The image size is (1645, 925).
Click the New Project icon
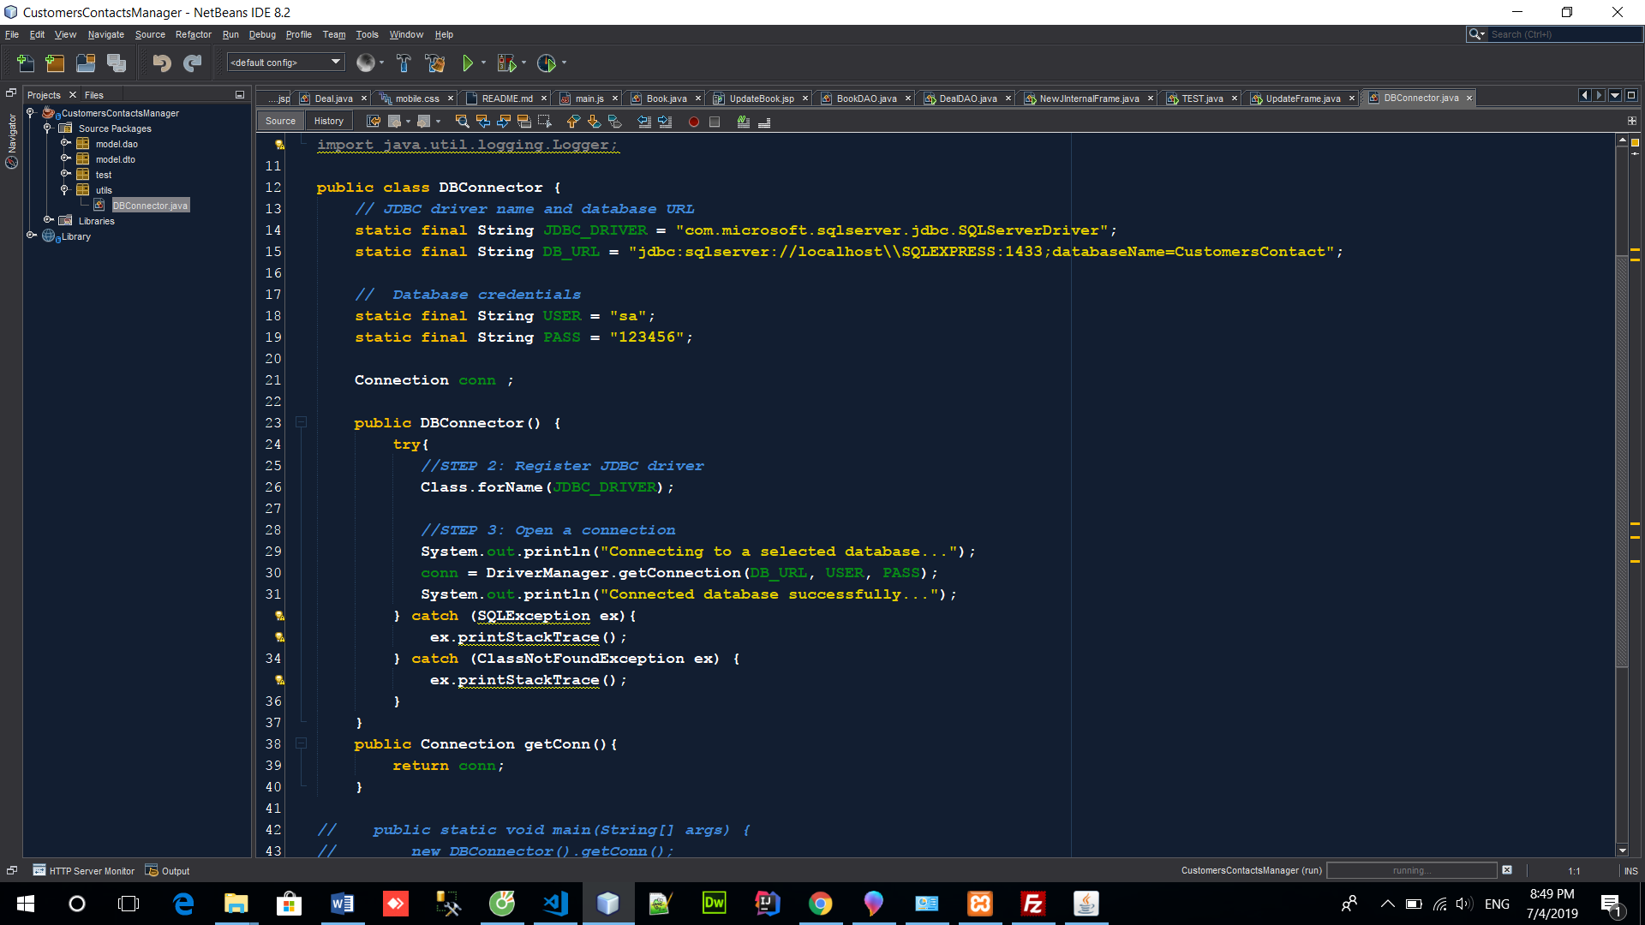pos(55,63)
